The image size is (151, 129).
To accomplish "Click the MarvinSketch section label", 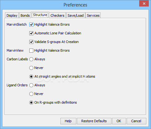I will pos(17,24).
